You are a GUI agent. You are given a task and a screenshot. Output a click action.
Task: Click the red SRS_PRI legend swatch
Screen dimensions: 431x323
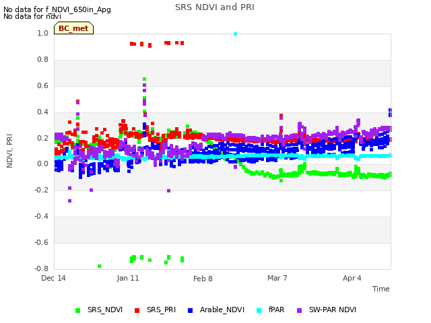pos(137,310)
